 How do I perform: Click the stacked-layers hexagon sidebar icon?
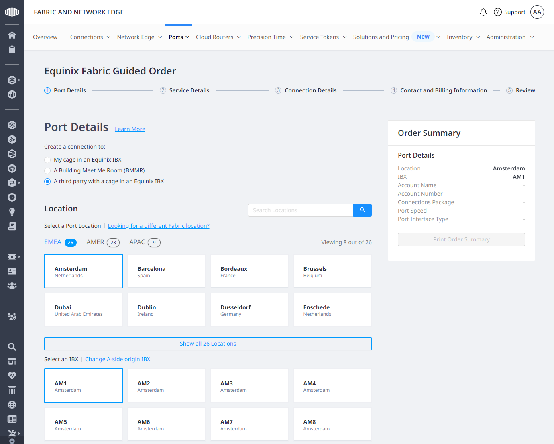click(x=12, y=80)
